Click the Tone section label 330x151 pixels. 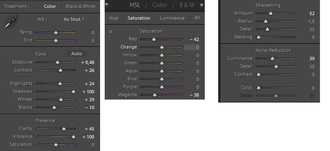click(41, 54)
